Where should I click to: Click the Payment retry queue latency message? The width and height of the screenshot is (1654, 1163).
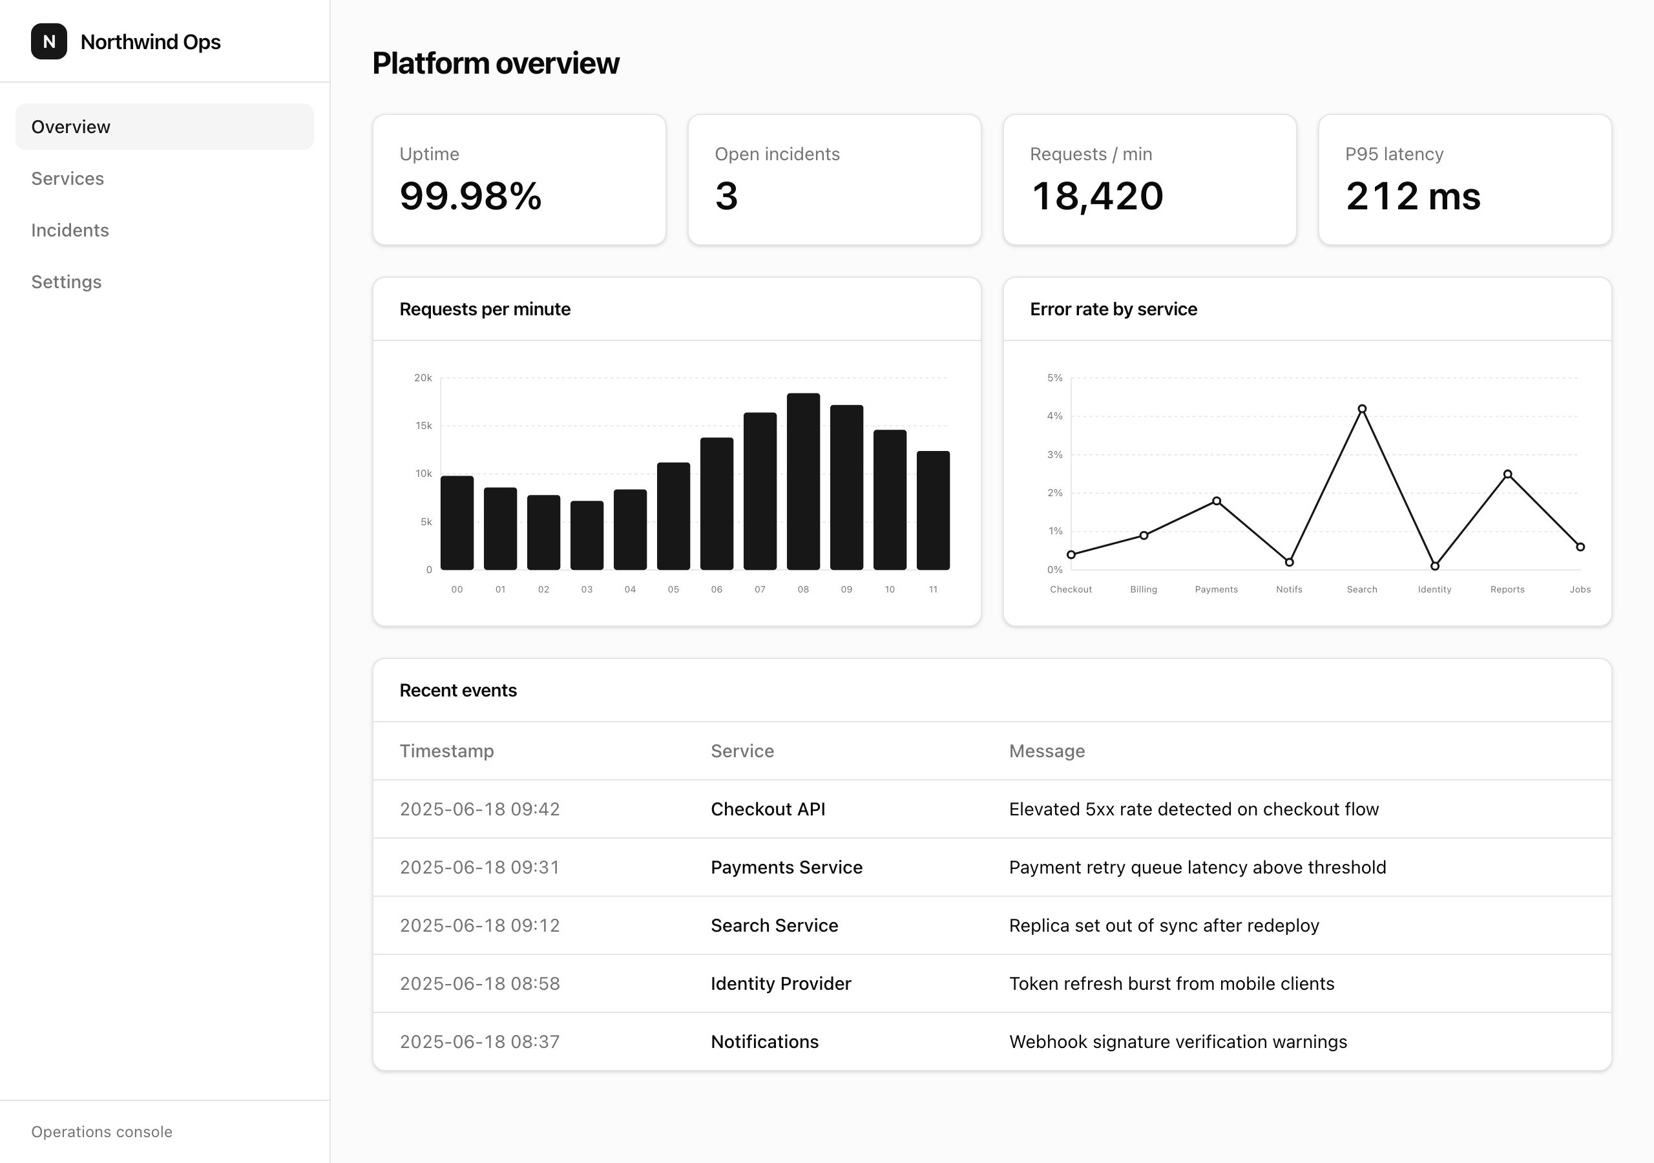click(1197, 868)
